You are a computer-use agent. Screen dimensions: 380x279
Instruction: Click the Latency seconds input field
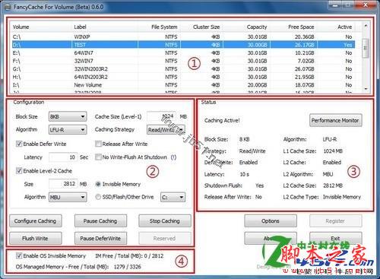[x=63, y=157]
